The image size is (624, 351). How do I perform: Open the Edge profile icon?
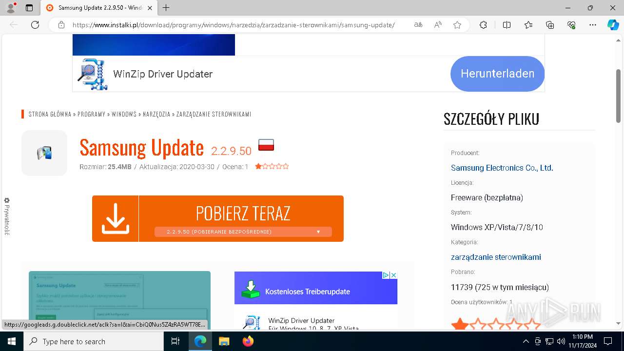point(11,8)
